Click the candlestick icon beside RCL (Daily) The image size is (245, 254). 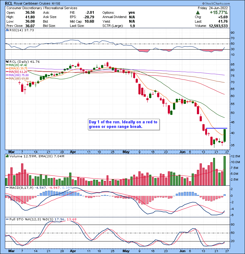[7, 62]
